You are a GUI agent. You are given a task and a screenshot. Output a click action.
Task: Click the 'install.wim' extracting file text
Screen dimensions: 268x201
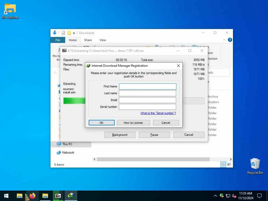click(69, 92)
